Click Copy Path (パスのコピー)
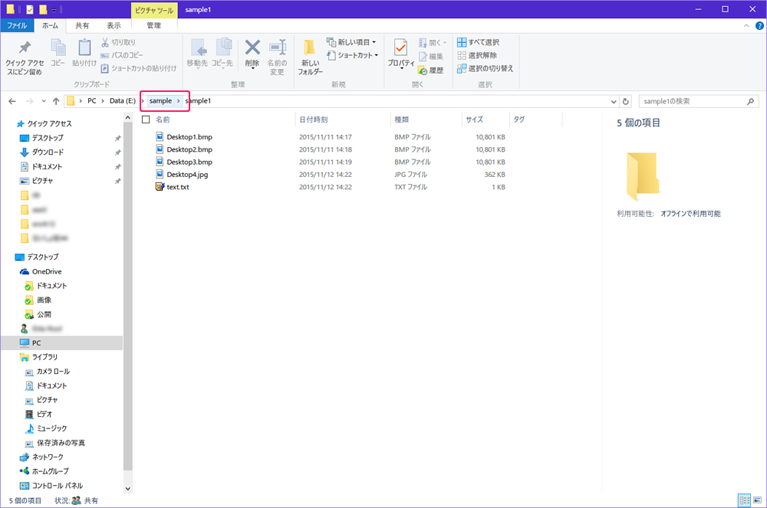The image size is (767, 508). (x=122, y=55)
